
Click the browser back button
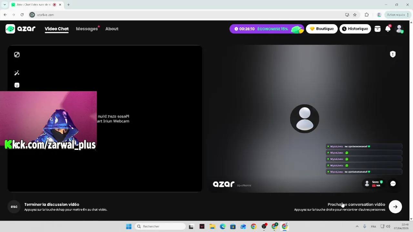[x=5, y=15]
